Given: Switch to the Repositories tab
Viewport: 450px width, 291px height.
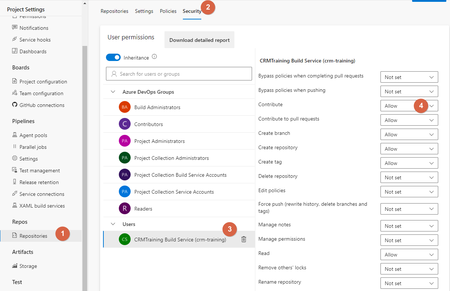Looking at the screenshot, I should tap(114, 11).
